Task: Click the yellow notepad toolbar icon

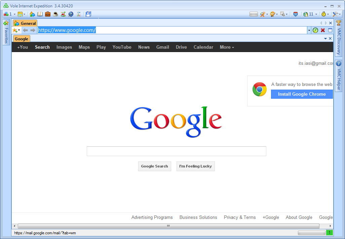Action: (x=20, y=14)
